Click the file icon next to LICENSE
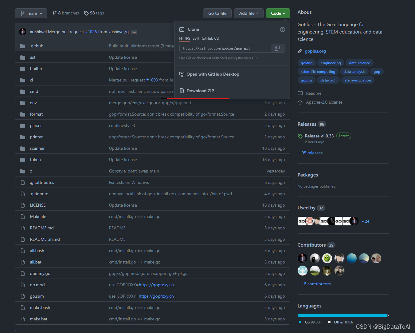Viewport: 415px width, 333px height. (x=23, y=205)
